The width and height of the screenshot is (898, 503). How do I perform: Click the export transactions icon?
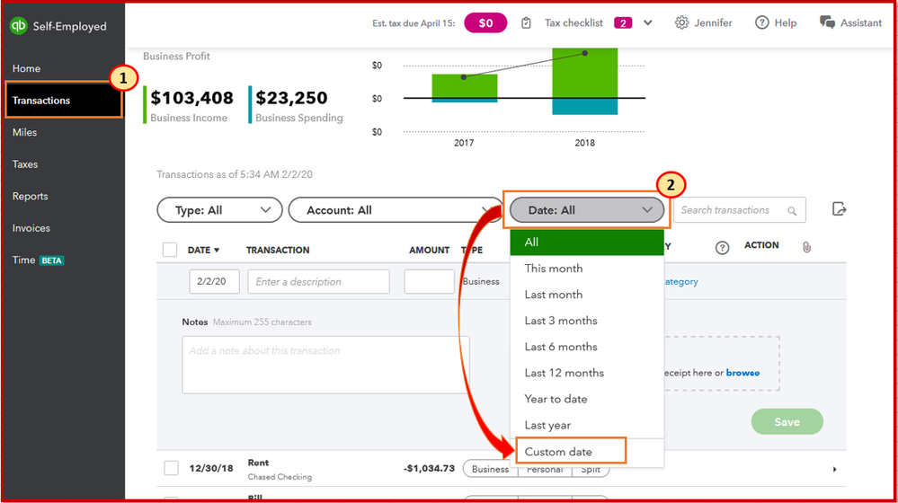click(839, 209)
